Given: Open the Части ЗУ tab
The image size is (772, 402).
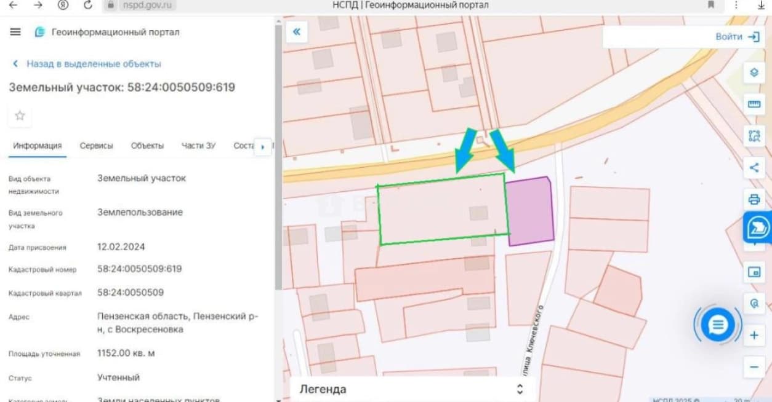Looking at the screenshot, I should 198,146.
